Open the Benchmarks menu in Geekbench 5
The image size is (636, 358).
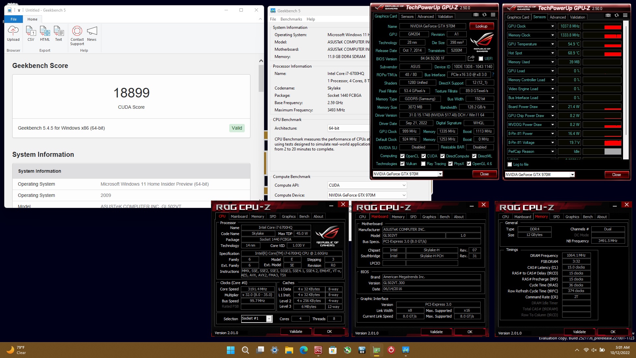click(x=291, y=19)
